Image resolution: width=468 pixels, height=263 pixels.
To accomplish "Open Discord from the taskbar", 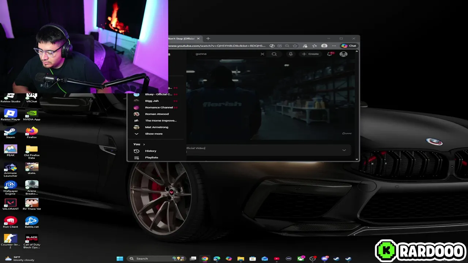I will coord(324,259).
